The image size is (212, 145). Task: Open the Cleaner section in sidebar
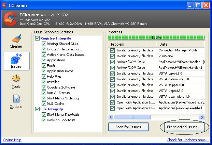16,42
